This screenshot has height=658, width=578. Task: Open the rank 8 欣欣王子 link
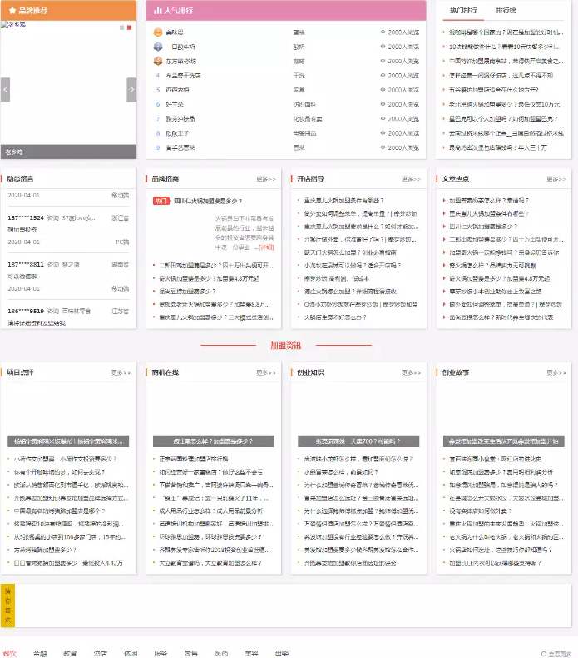[177, 133]
